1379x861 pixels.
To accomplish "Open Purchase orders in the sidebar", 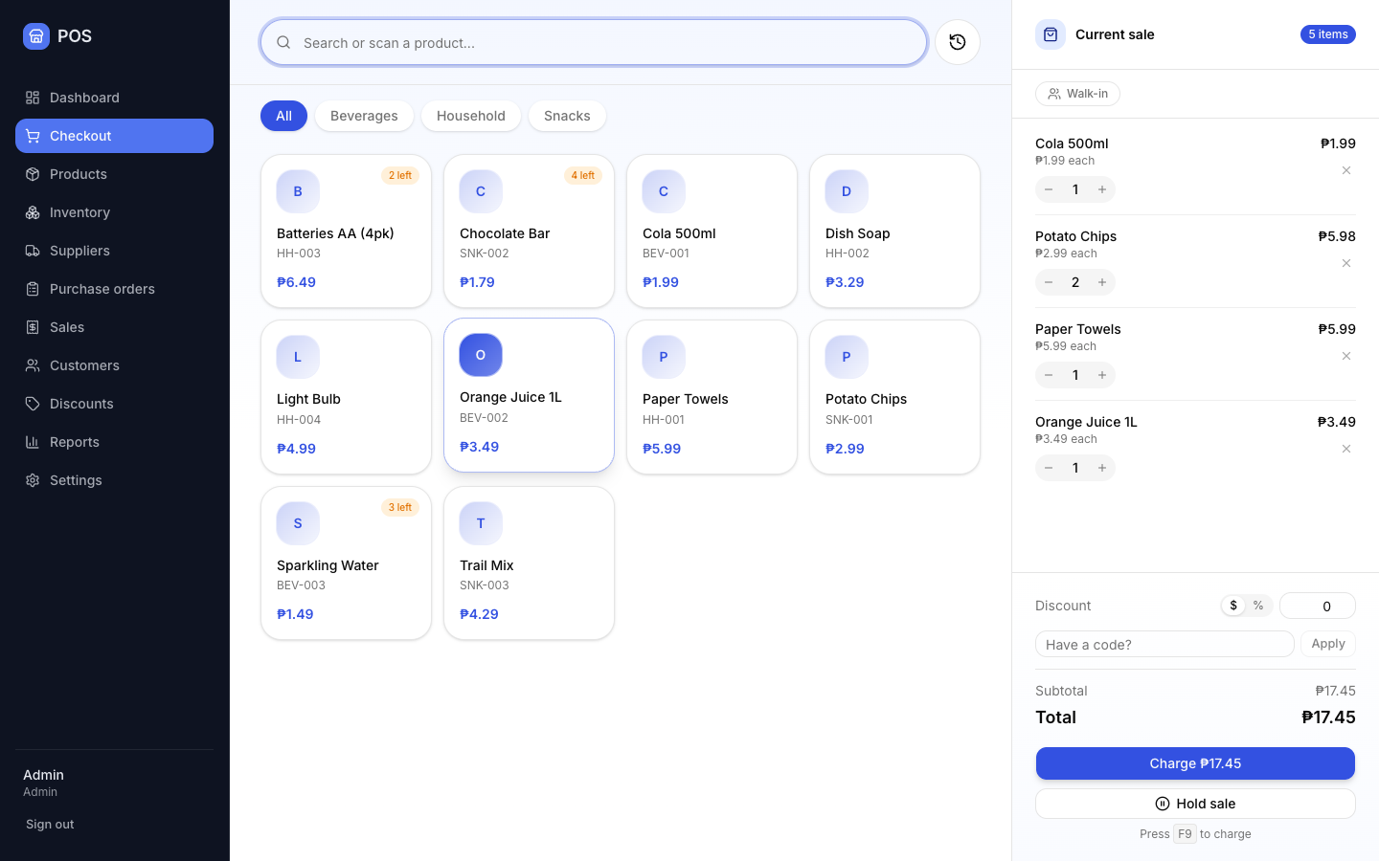I will (114, 289).
